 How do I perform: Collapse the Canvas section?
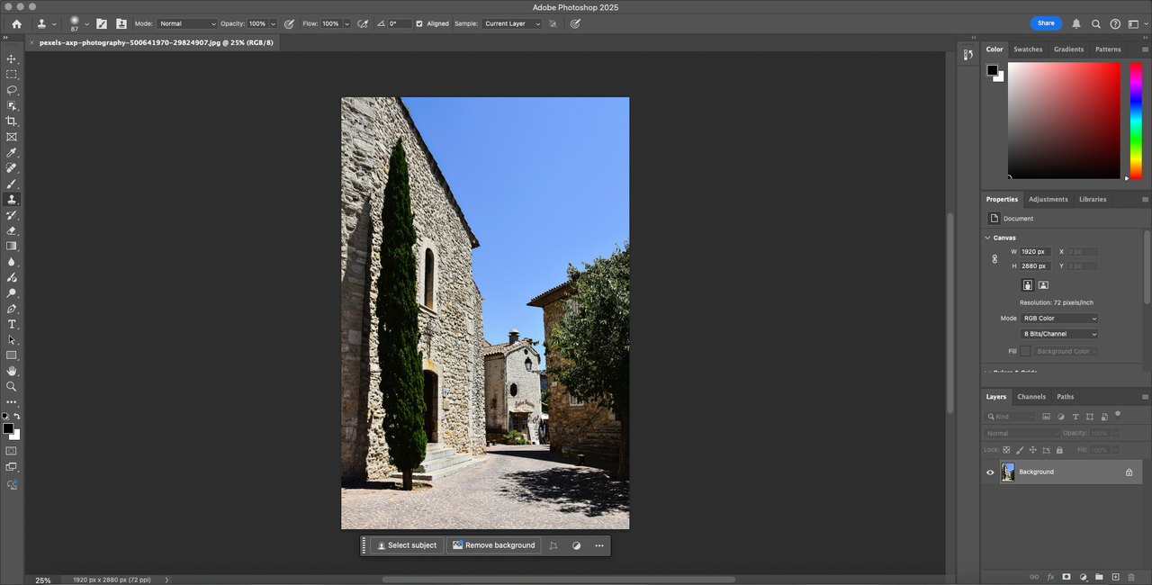(987, 238)
